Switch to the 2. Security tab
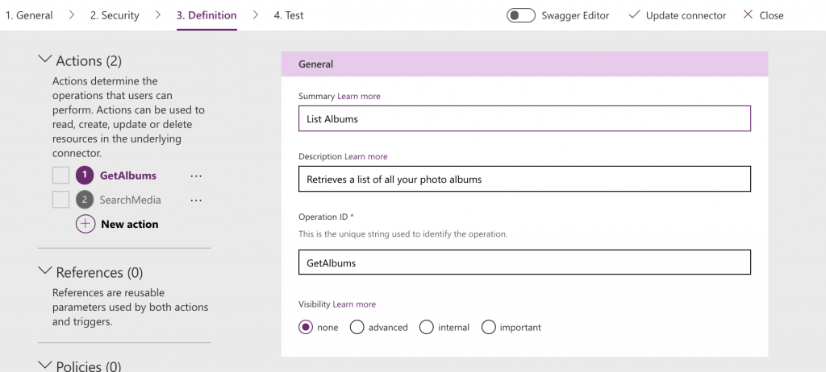 (x=115, y=15)
